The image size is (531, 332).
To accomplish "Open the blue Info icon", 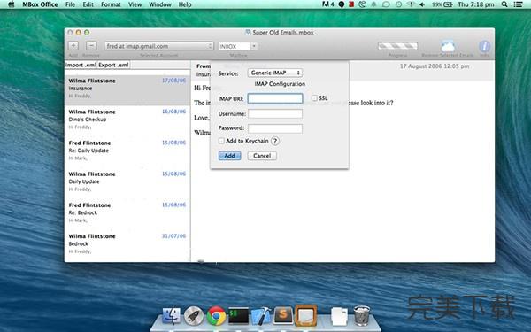I will pyautogui.click(x=484, y=46).
